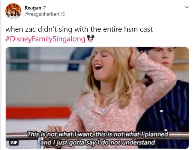Viewport: 194px width, 150px height.
Task: Click the display name Reagan
Action: click(33, 8)
